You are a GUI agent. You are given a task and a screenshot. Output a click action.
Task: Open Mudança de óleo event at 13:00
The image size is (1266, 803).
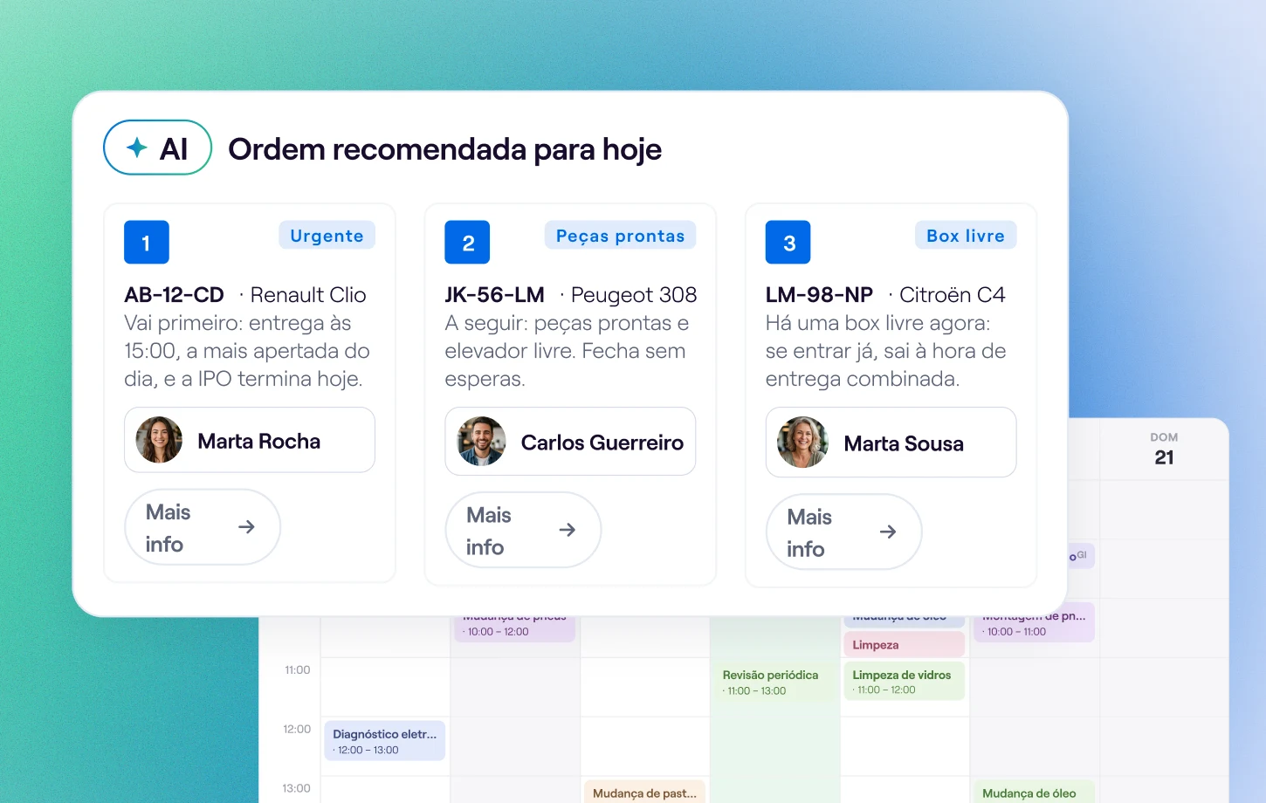(1034, 792)
